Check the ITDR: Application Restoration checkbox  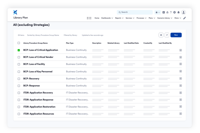(19, 107)
